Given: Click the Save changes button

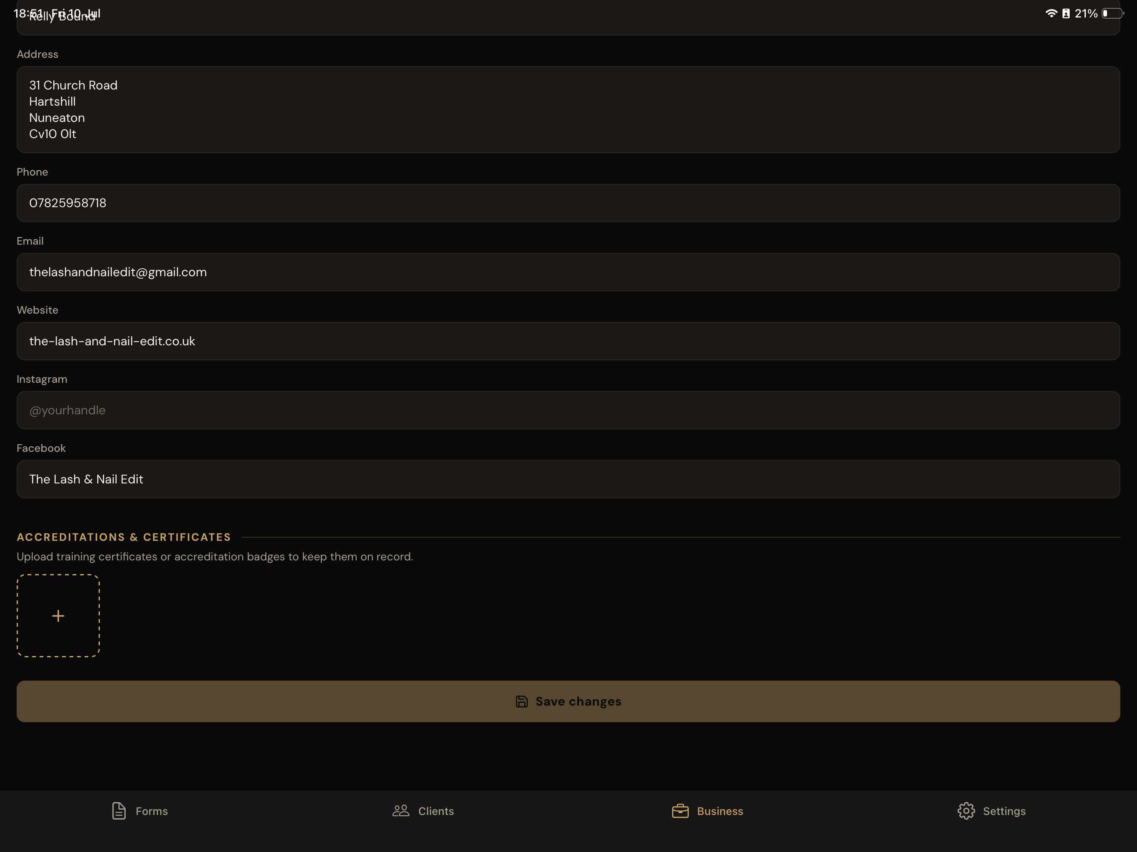Looking at the screenshot, I should point(568,701).
